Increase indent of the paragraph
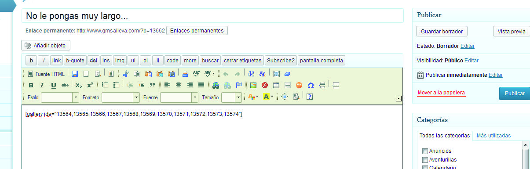Image resolution: width=530 pixels, height=169 pixels. coord(141,85)
